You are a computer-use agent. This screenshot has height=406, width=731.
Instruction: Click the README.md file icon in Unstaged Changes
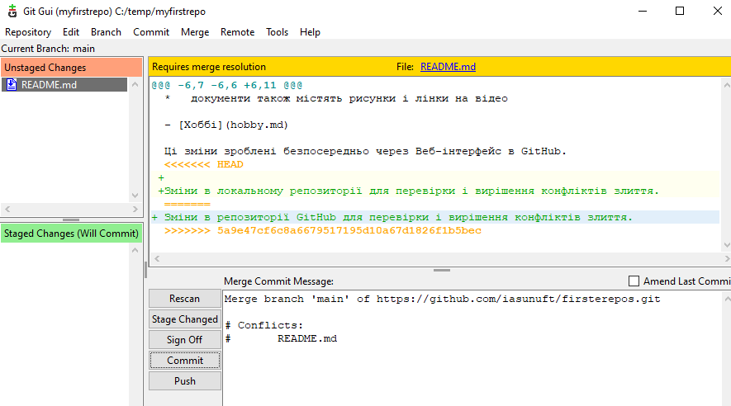(x=12, y=84)
